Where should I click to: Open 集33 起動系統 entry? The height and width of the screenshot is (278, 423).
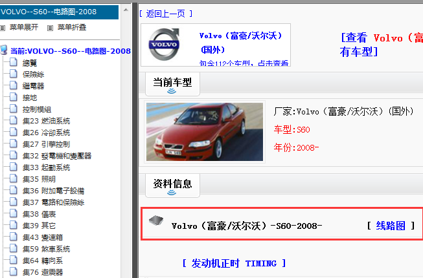point(47,167)
